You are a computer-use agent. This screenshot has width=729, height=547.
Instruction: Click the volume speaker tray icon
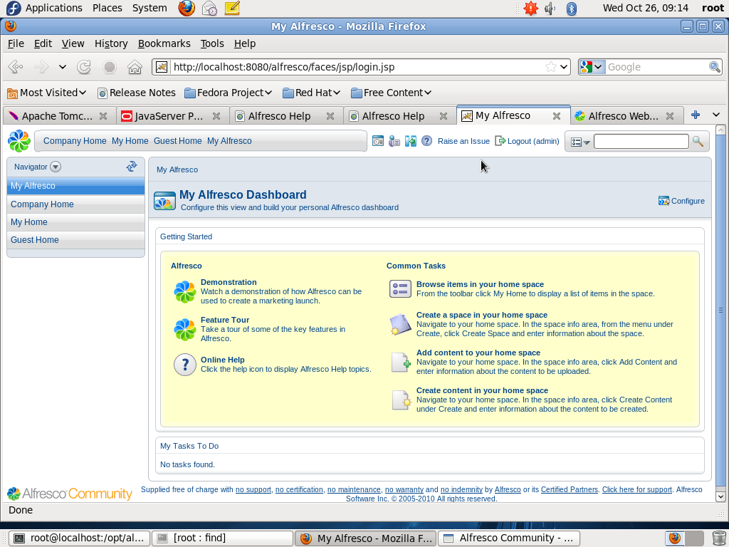550,9
